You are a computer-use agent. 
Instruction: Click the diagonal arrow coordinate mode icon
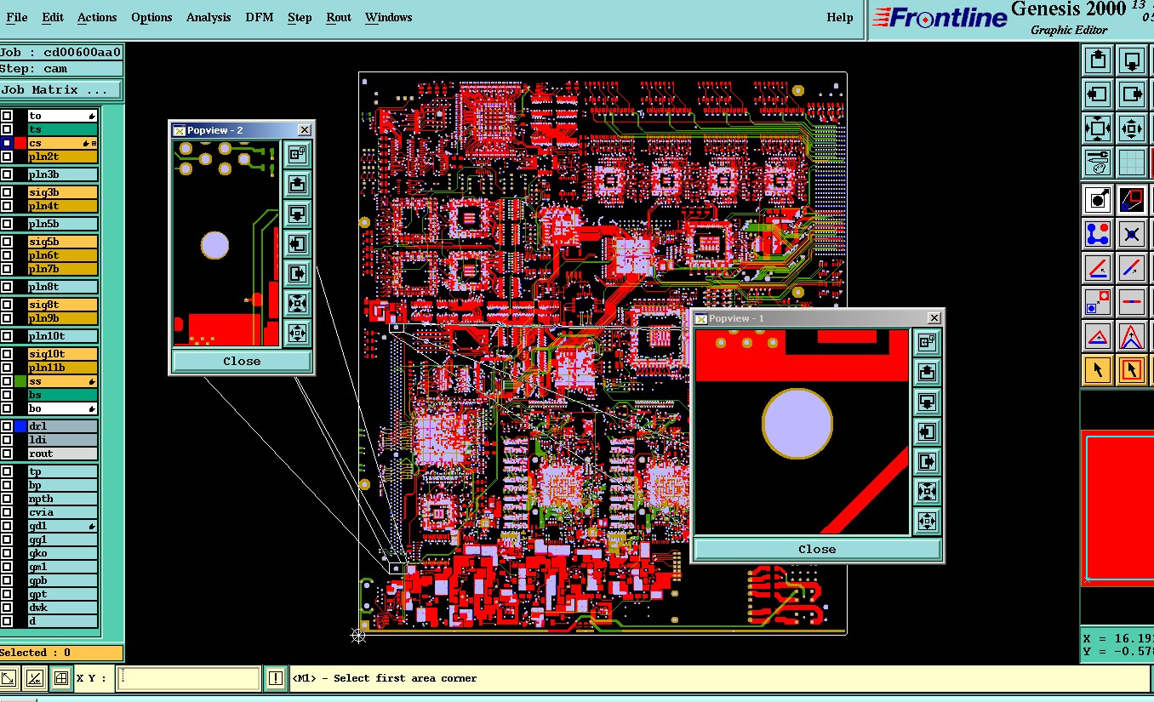coord(9,678)
